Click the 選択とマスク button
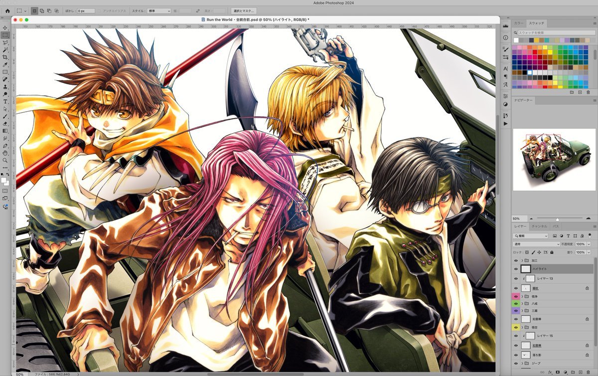This screenshot has height=376, width=598. point(244,10)
